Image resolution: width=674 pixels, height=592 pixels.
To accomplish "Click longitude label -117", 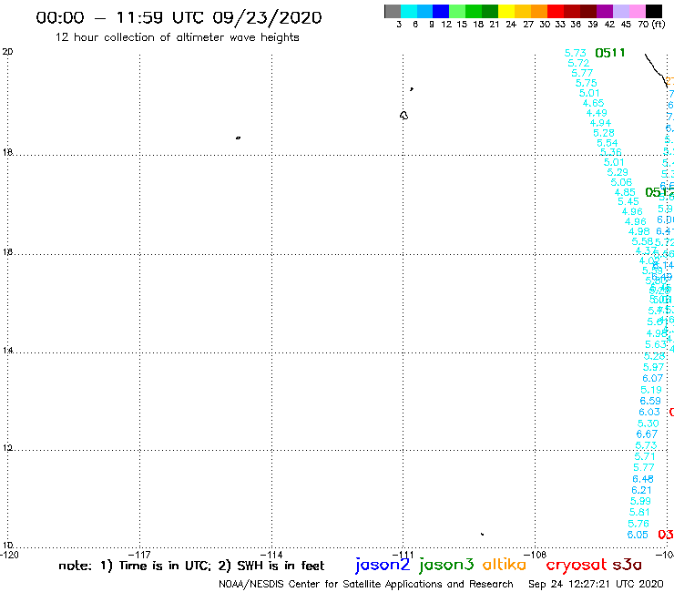I will 139,555.
